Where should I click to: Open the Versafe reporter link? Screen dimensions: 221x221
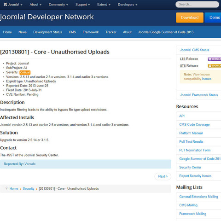coord(30,164)
